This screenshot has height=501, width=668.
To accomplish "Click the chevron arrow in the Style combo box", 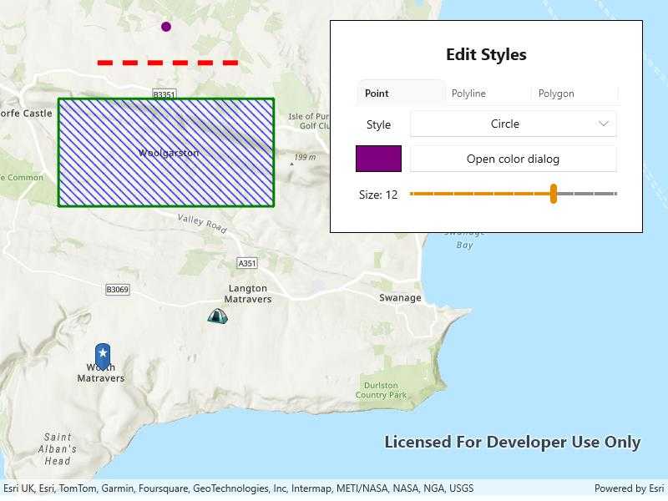I will click(604, 124).
